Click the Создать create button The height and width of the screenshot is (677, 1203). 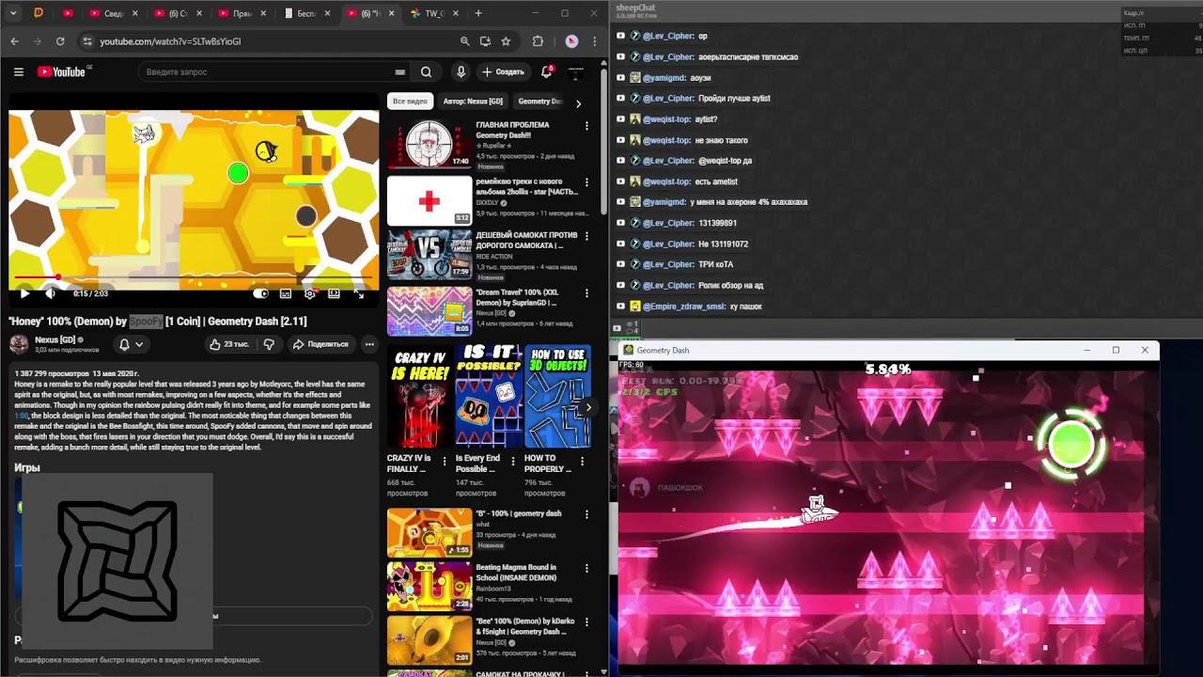[x=504, y=71]
